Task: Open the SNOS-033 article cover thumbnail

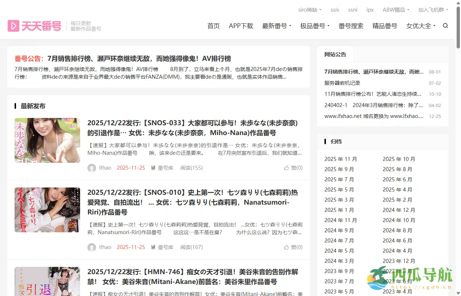Action: pos(47,140)
